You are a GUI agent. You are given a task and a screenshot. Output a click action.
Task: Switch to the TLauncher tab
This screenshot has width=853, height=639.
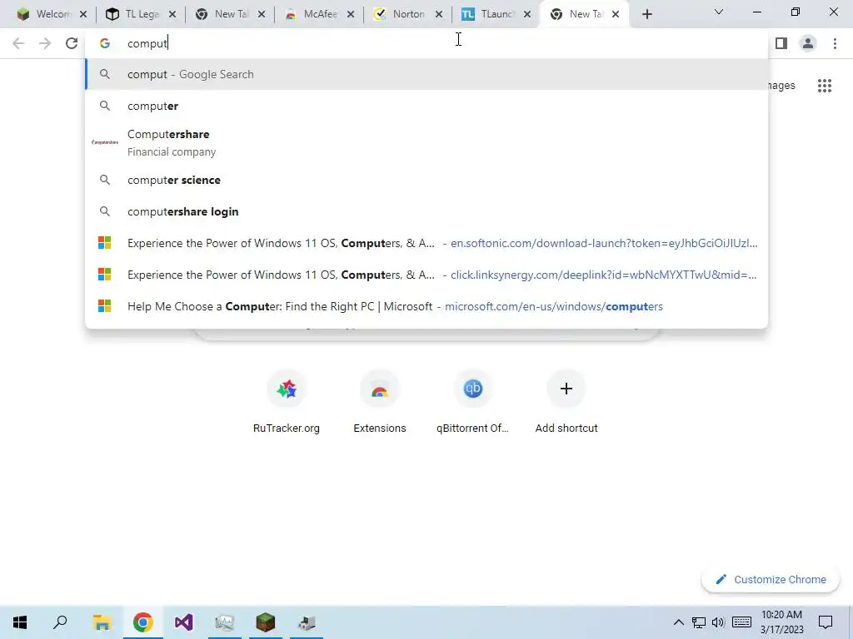[488, 14]
